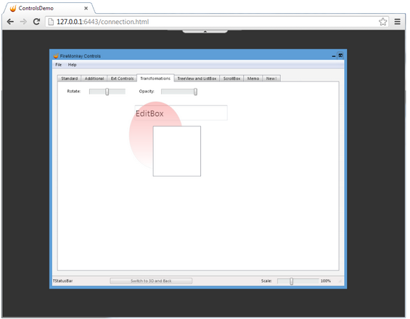The width and height of the screenshot is (410, 319).
Task: Click the address bar URL field
Action: click(x=217, y=22)
